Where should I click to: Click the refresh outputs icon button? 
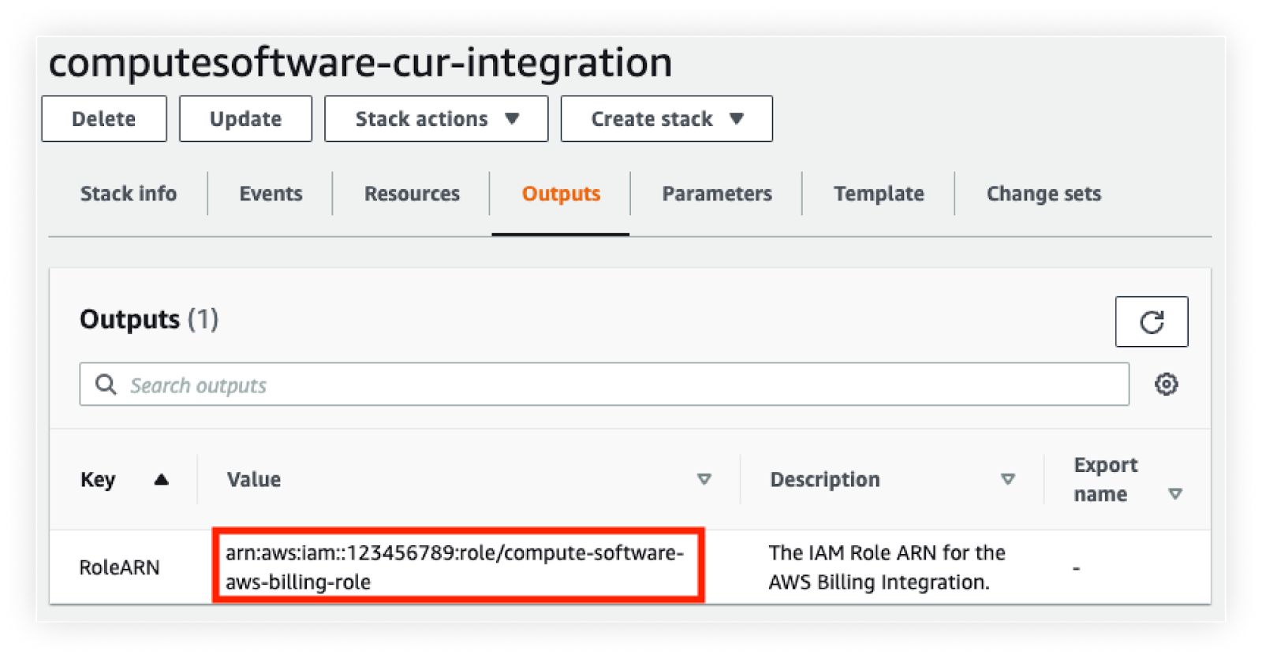[1151, 322]
